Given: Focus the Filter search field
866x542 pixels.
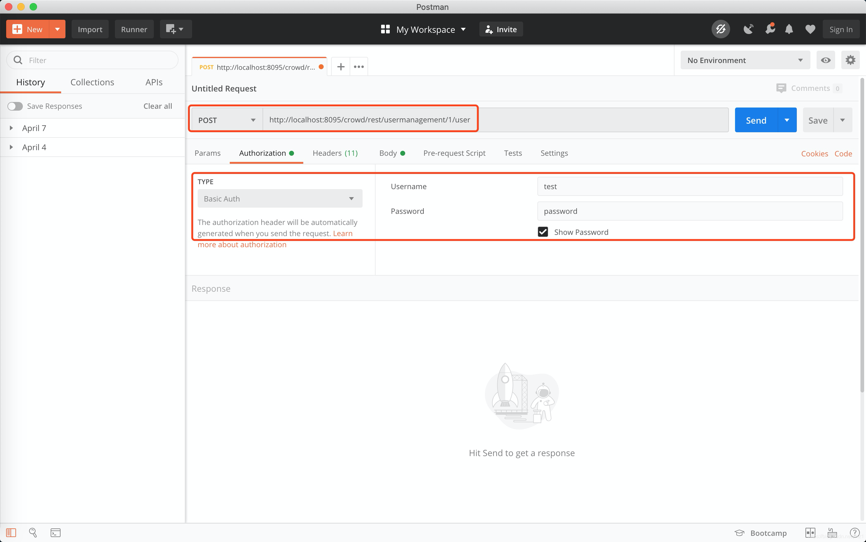Looking at the screenshot, I should pyautogui.click(x=92, y=60).
